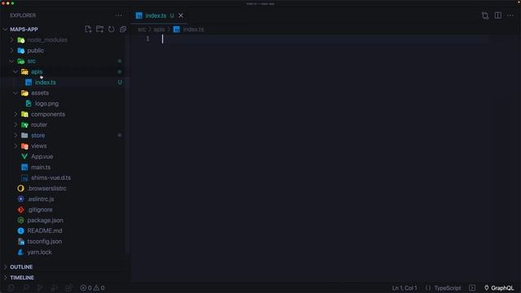Collapse all folders in explorer
521x293 pixels.
tap(123, 29)
